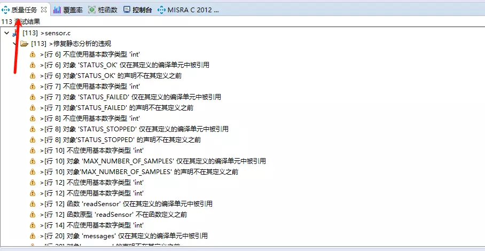The width and height of the screenshot is (485, 251).
Task: Click warning icon for 'STATUS_OK' 仅在其定义 row
Action: (x=33, y=65)
